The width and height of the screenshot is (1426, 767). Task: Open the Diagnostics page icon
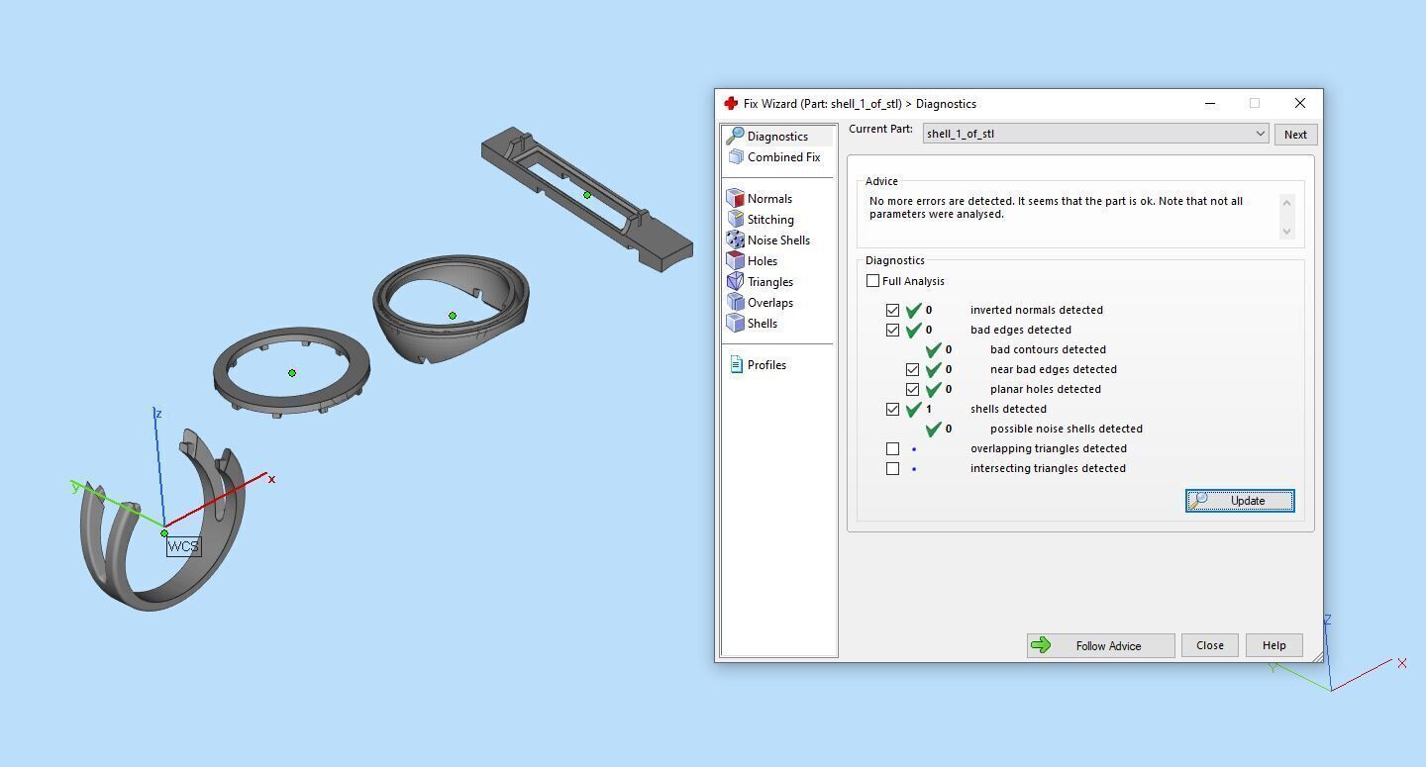[x=735, y=137]
